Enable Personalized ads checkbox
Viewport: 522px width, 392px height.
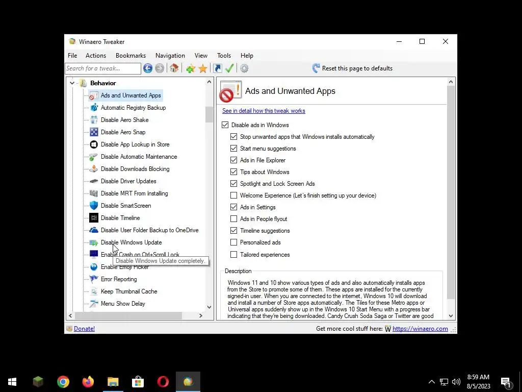[x=233, y=242]
